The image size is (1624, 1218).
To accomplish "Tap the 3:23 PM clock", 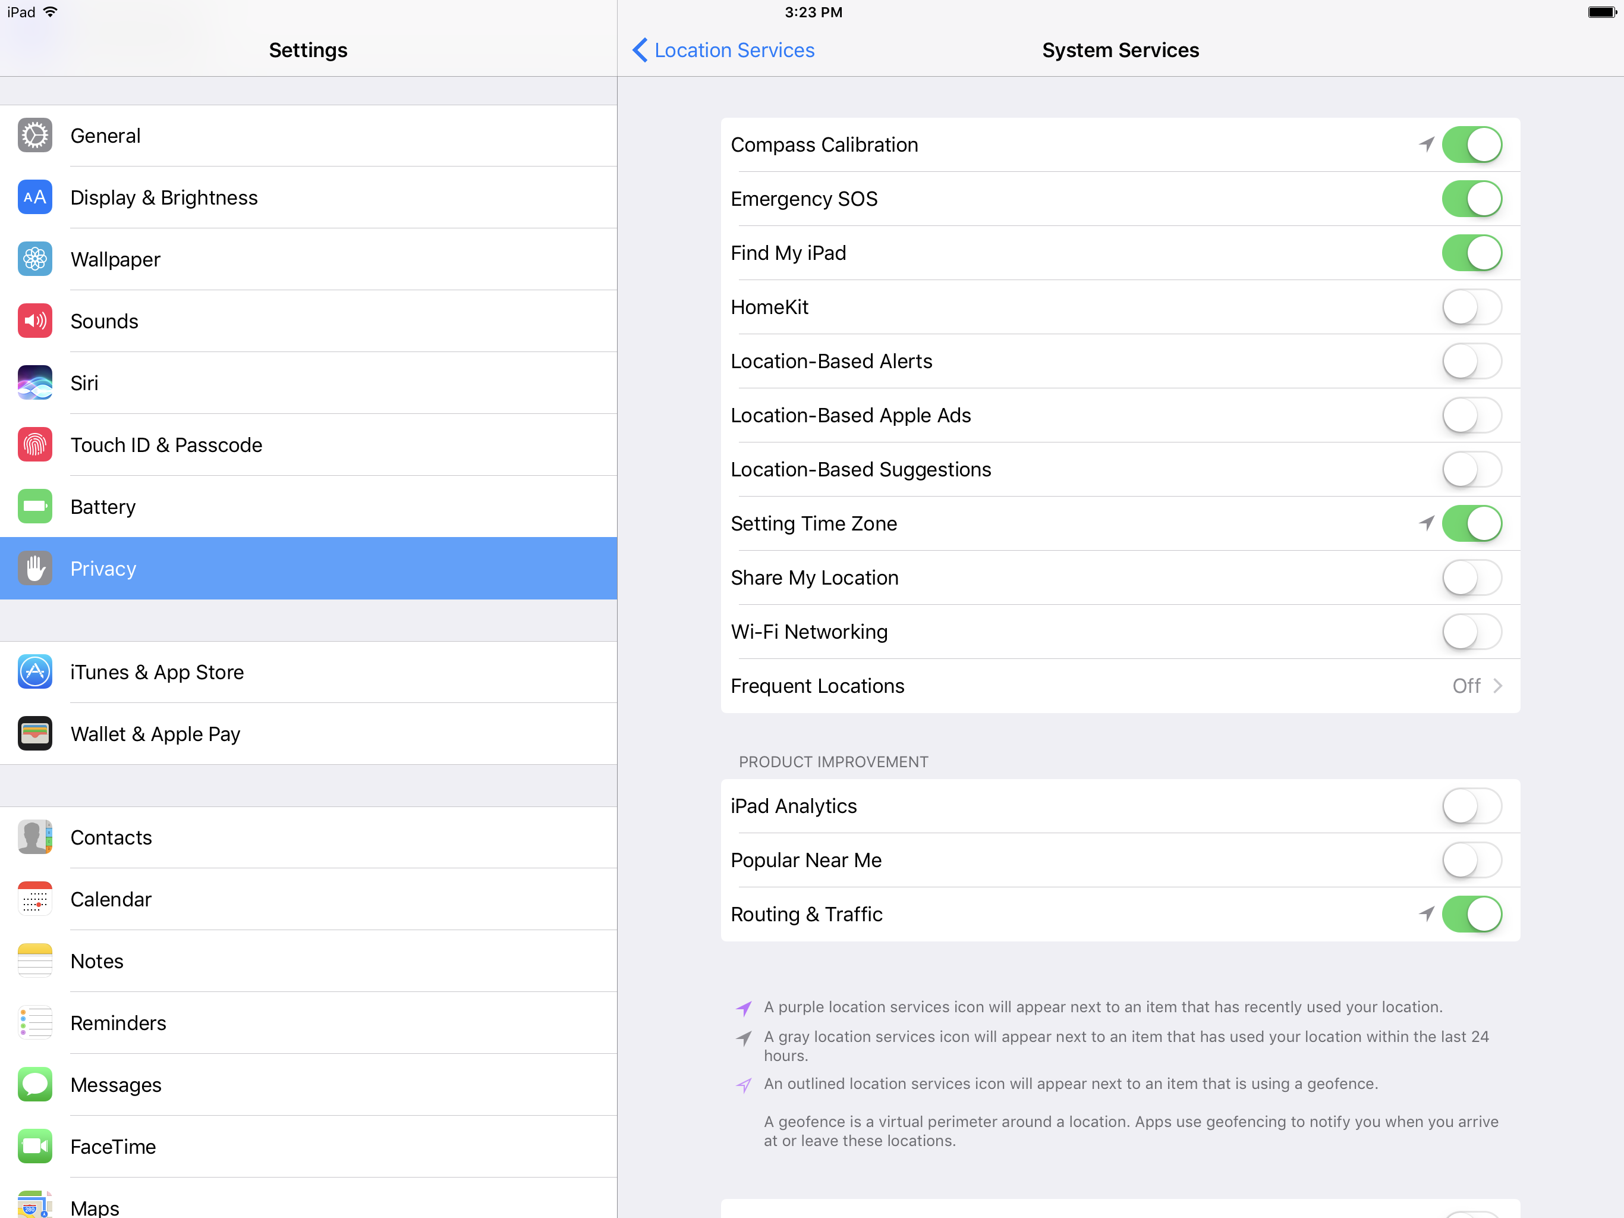I will 813,12.
